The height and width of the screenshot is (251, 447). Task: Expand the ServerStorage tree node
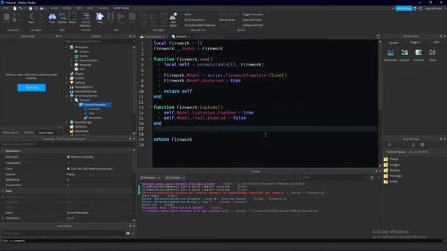tap(67, 123)
